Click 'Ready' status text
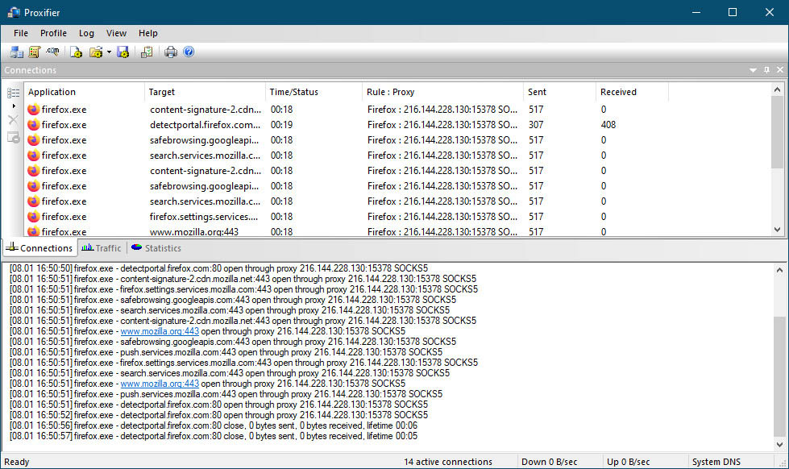This screenshot has width=789, height=469. point(17,462)
